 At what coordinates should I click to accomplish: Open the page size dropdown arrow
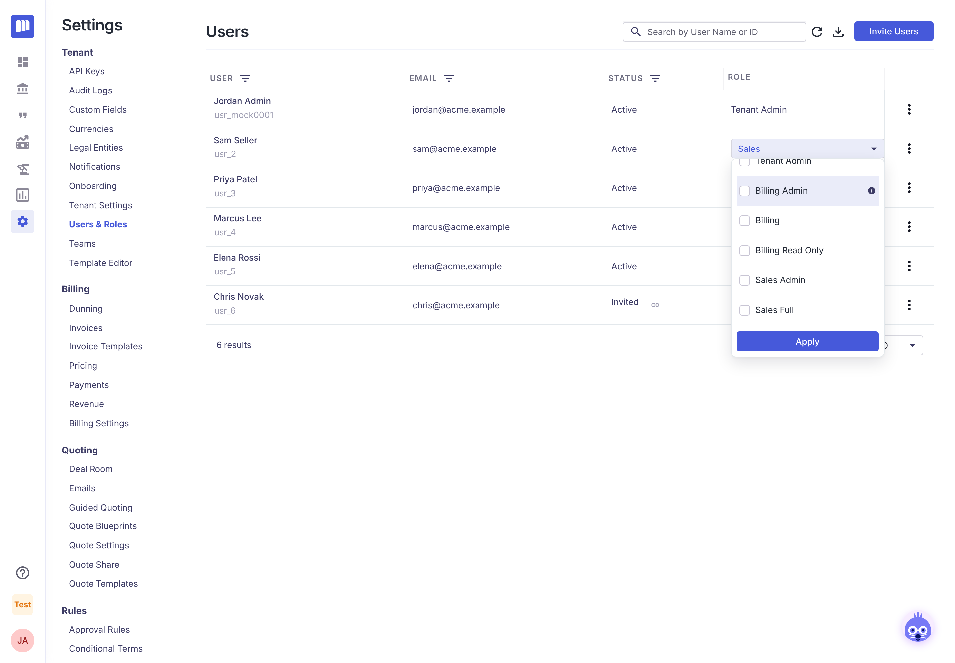pos(912,346)
